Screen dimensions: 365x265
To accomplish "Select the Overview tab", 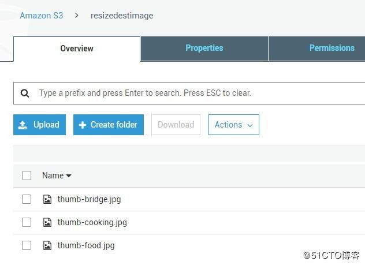I will 77,48.
